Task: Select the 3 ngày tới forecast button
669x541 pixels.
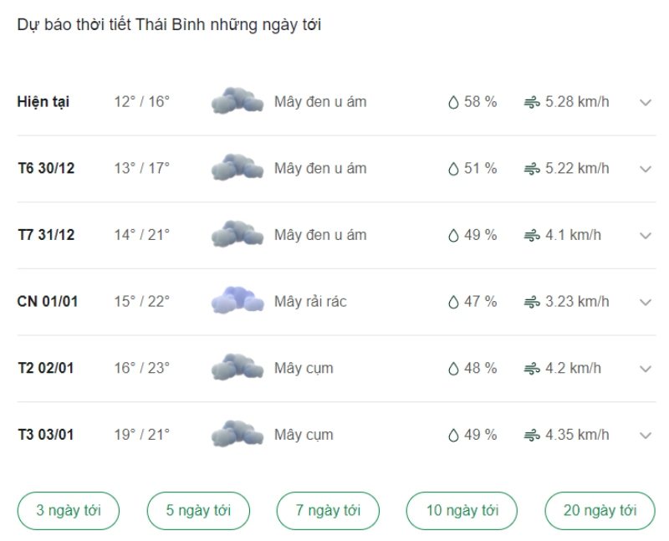Action: [69, 510]
